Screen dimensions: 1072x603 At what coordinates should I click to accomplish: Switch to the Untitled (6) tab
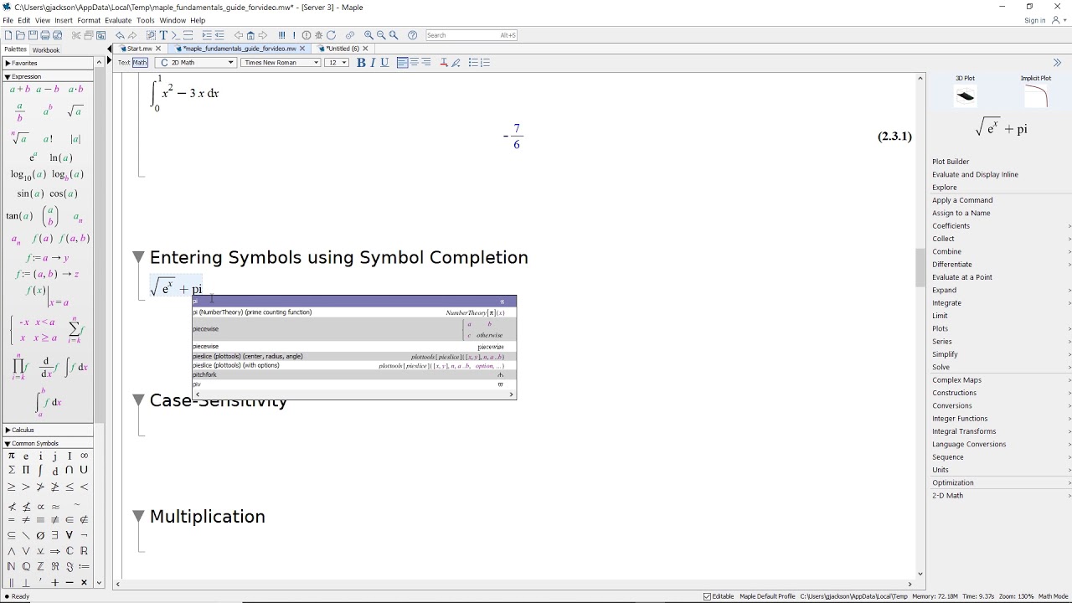(343, 49)
